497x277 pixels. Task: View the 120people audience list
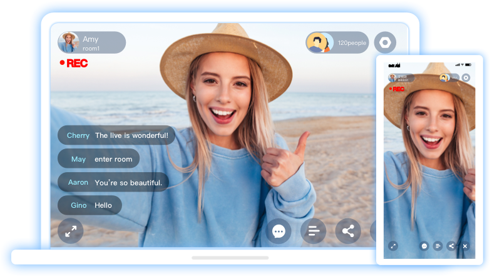pyautogui.click(x=337, y=42)
